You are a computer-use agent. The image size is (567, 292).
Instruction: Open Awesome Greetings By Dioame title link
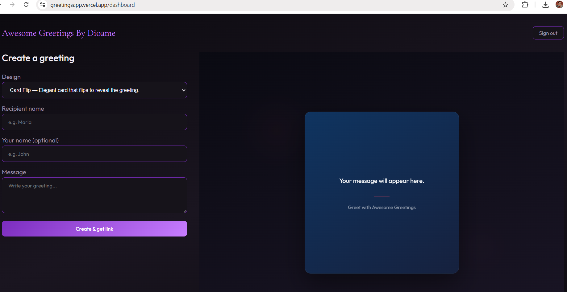click(59, 33)
